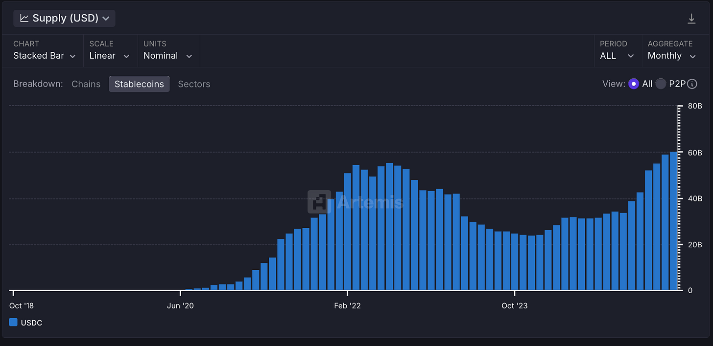
Task: Switch breakdown to Chains
Action: pos(86,84)
